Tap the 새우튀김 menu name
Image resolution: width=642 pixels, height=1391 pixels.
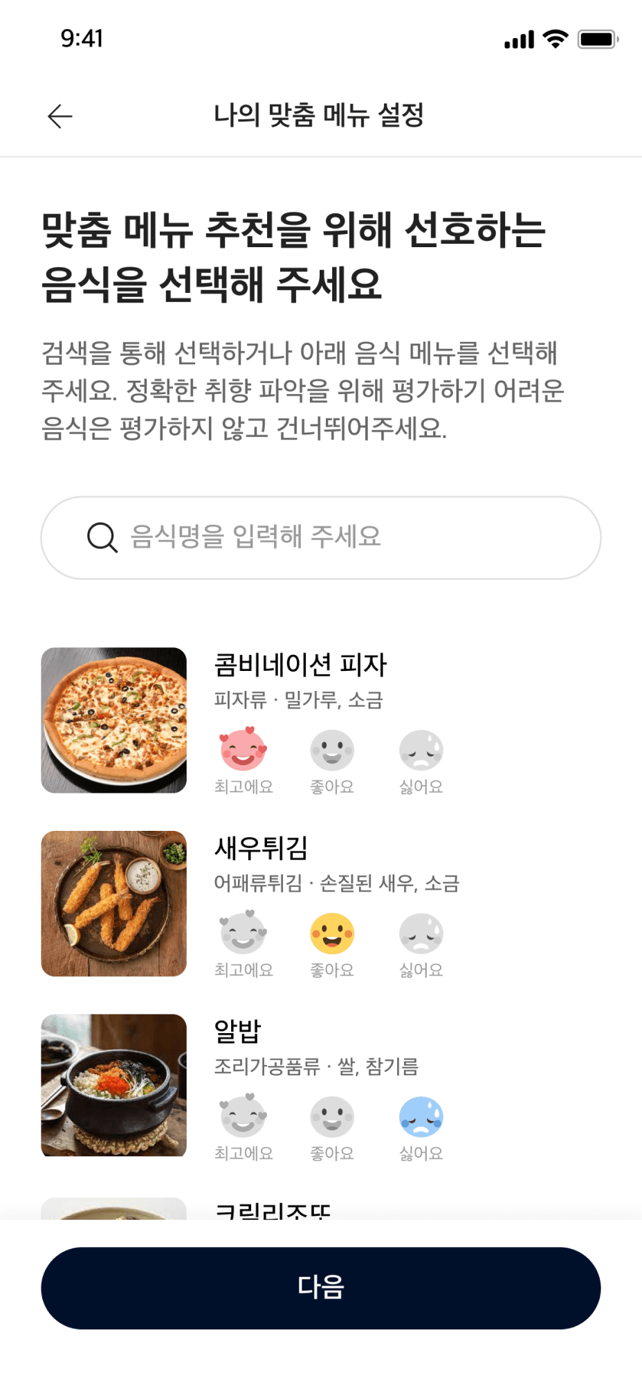[x=261, y=847]
